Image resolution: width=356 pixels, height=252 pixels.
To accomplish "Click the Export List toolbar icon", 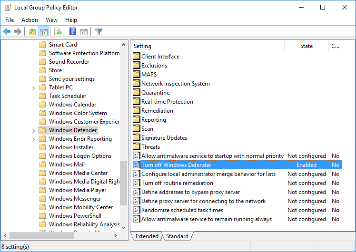I will [58, 31].
